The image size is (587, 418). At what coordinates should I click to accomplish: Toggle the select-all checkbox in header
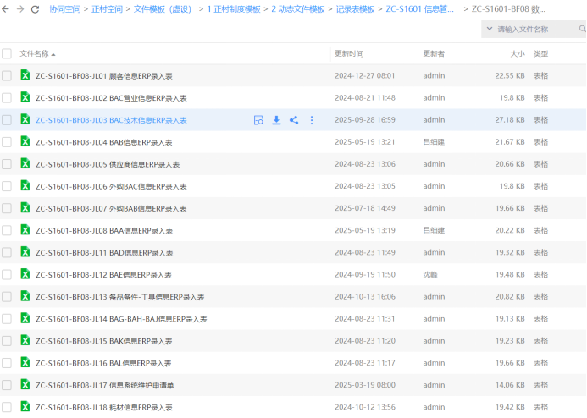7,53
